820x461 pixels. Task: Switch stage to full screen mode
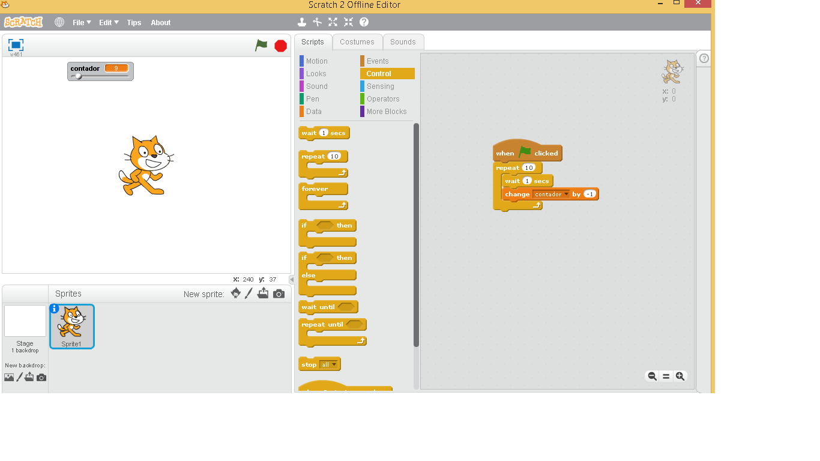[16, 45]
